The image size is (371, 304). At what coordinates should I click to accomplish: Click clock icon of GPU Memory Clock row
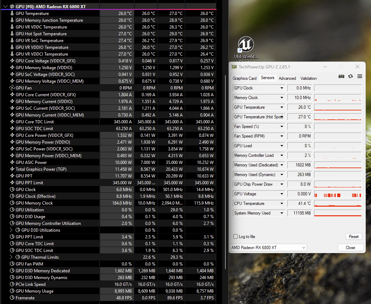(12, 203)
